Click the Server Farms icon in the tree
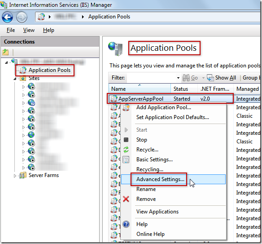The width and height of the screenshot is (262, 244). tap(23, 175)
